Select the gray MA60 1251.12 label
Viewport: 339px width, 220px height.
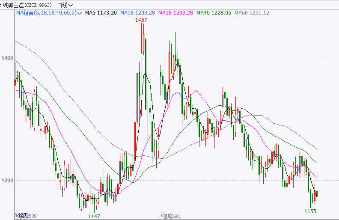pos(251,13)
